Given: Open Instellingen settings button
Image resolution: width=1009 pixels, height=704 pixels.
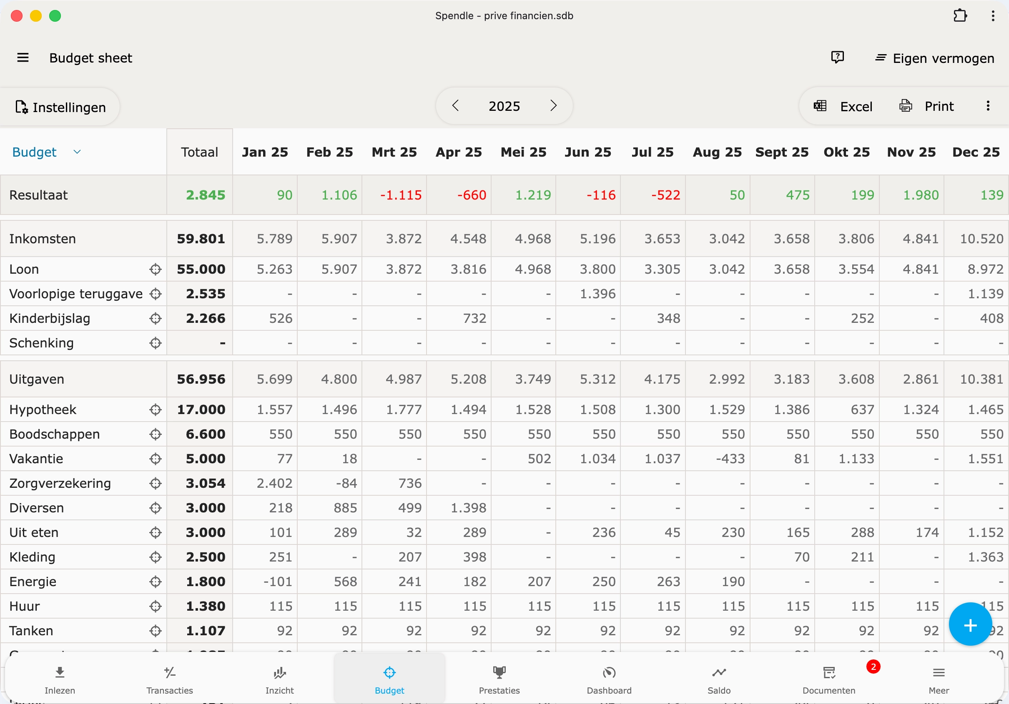Looking at the screenshot, I should pos(60,107).
